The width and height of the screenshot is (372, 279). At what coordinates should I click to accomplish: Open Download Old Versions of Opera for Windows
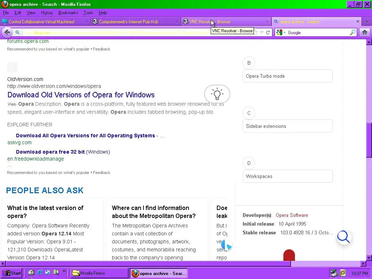coord(81,95)
